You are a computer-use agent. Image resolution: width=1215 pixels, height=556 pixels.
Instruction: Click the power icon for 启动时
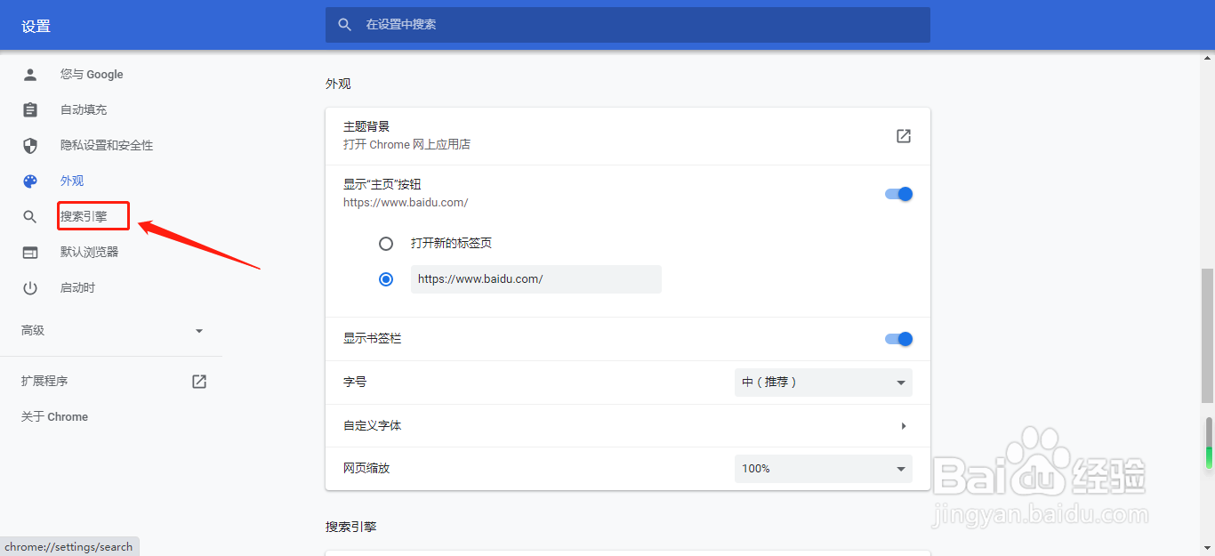[30, 288]
